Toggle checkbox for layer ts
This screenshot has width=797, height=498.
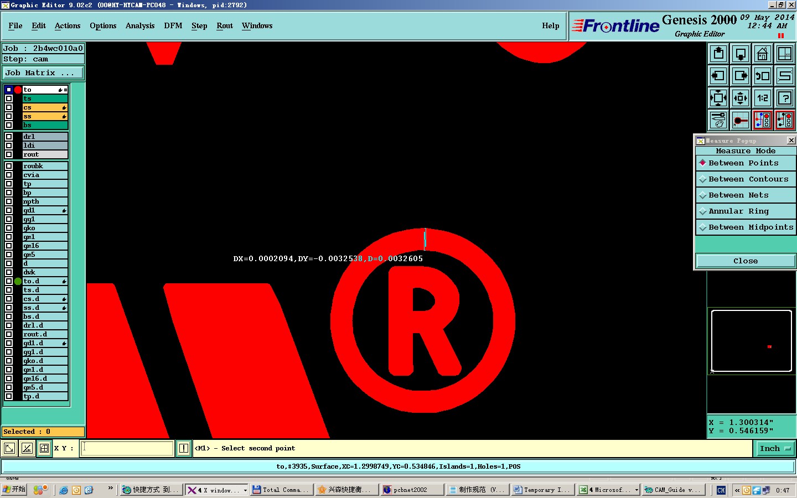(9, 98)
